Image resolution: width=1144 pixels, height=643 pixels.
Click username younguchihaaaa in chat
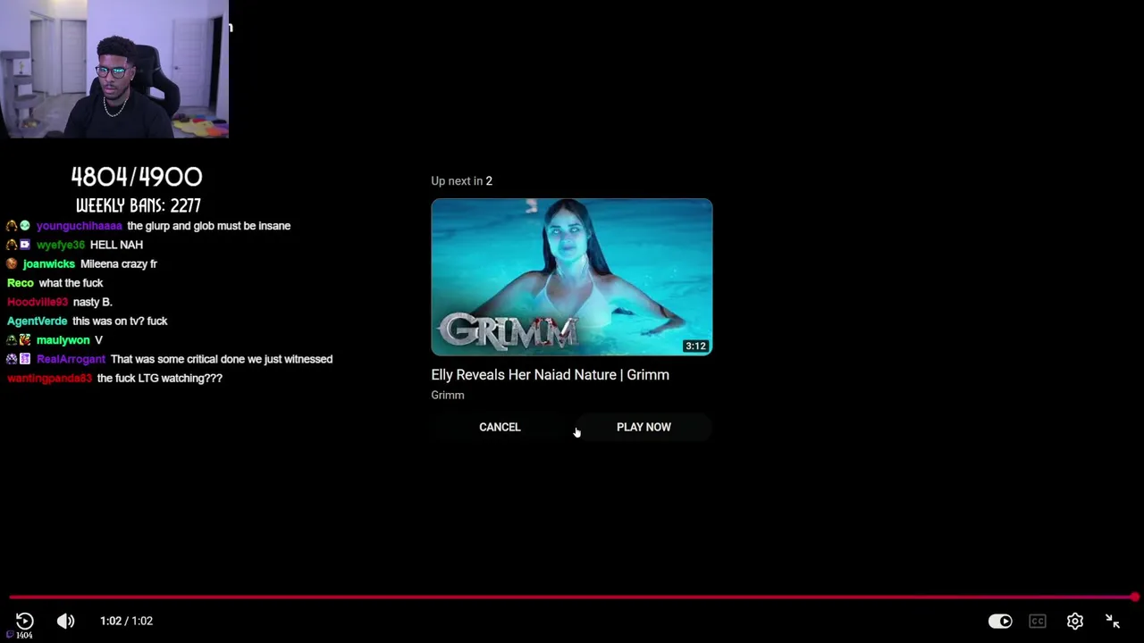coord(80,226)
